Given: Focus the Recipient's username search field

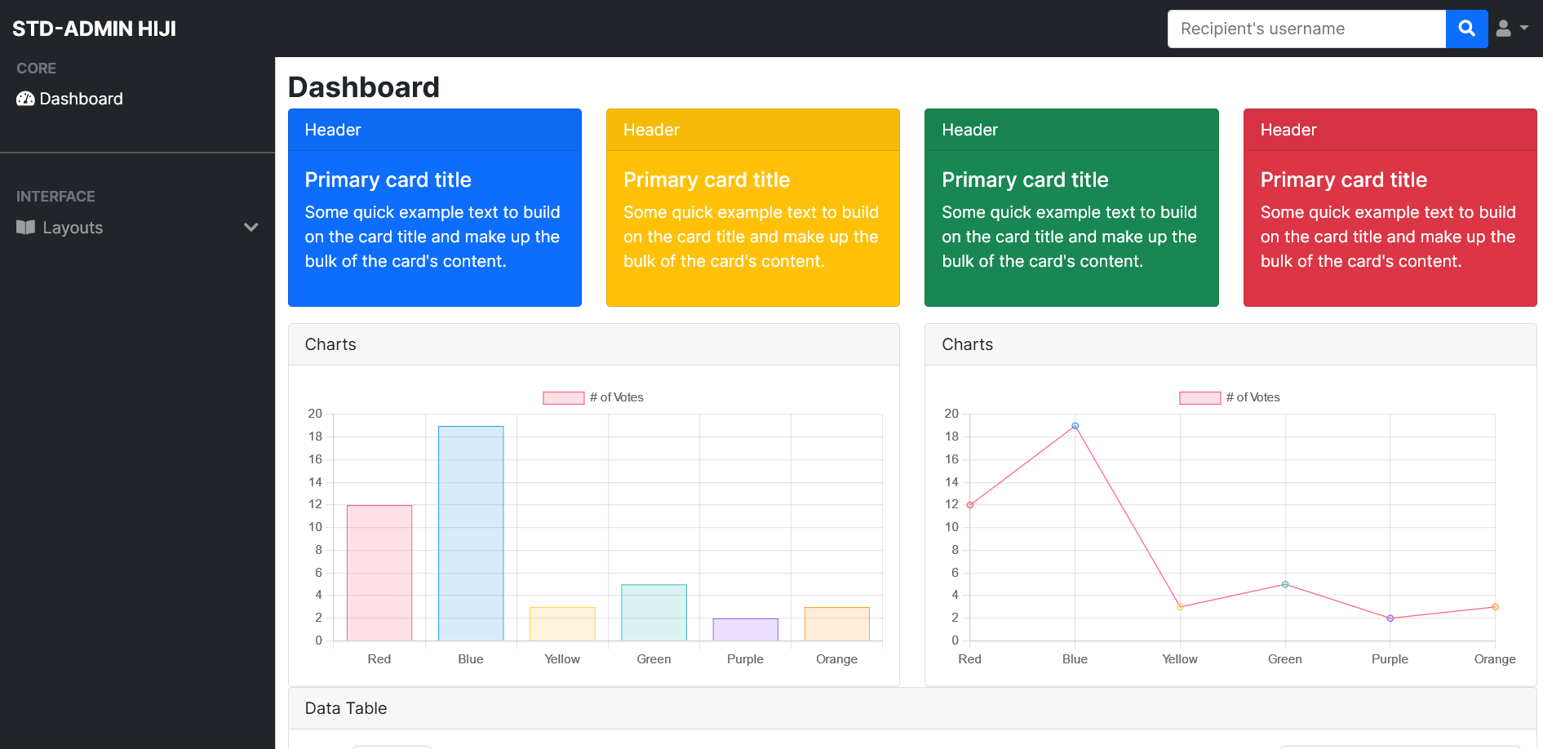Looking at the screenshot, I should point(1306,29).
